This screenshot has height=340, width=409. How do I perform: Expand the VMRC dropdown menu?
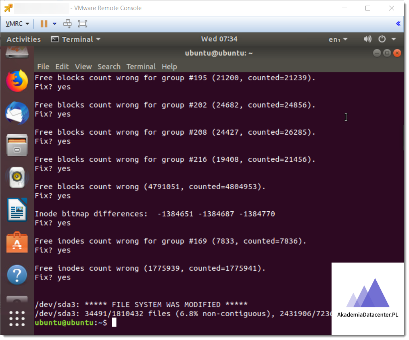click(x=17, y=24)
